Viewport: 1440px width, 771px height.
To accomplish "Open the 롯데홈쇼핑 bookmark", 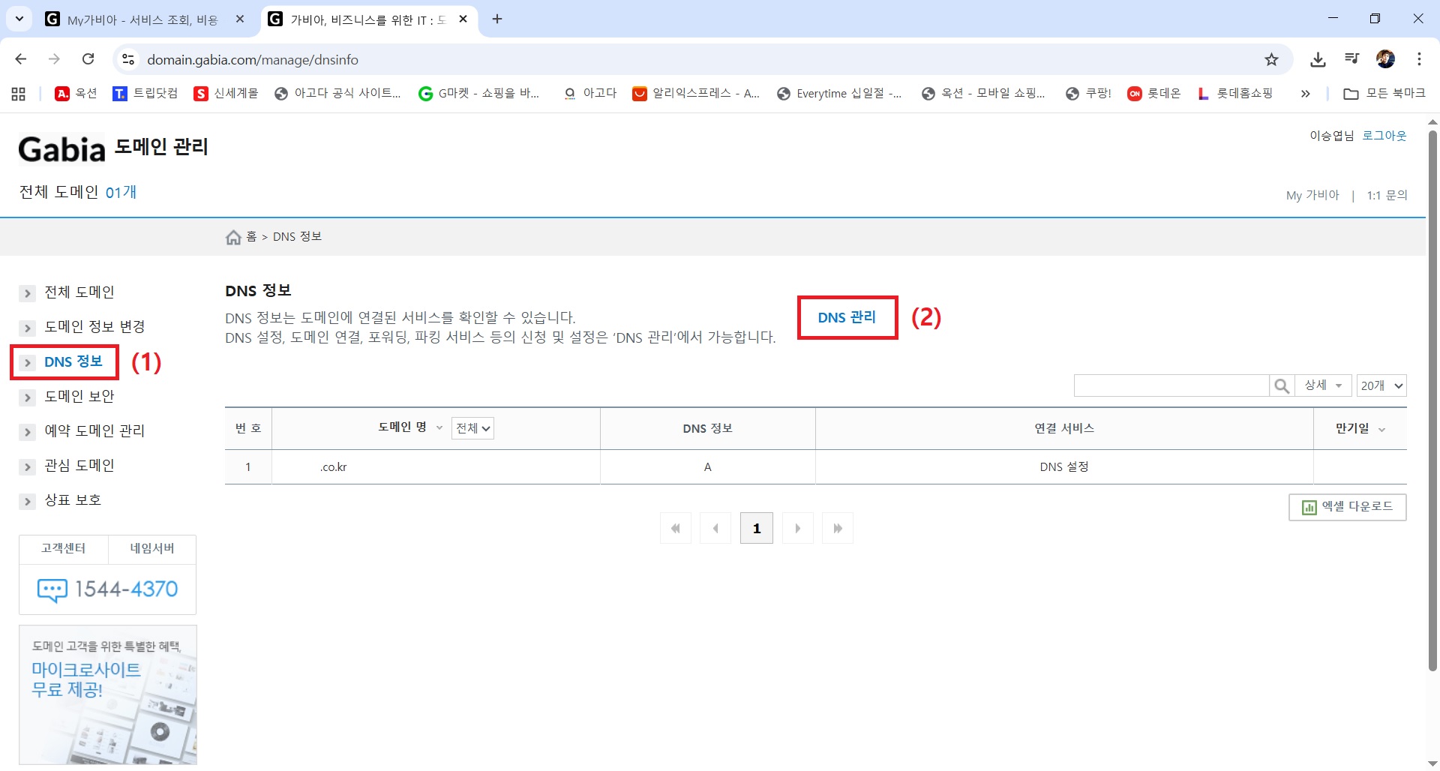I will click(1235, 94).
